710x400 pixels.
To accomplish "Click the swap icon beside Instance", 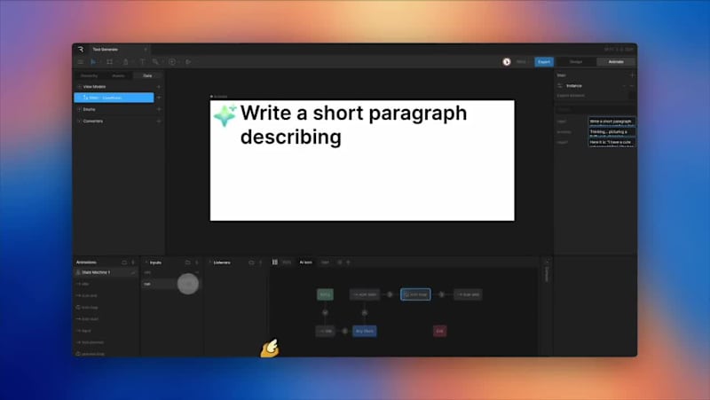I will coord(560,85).
